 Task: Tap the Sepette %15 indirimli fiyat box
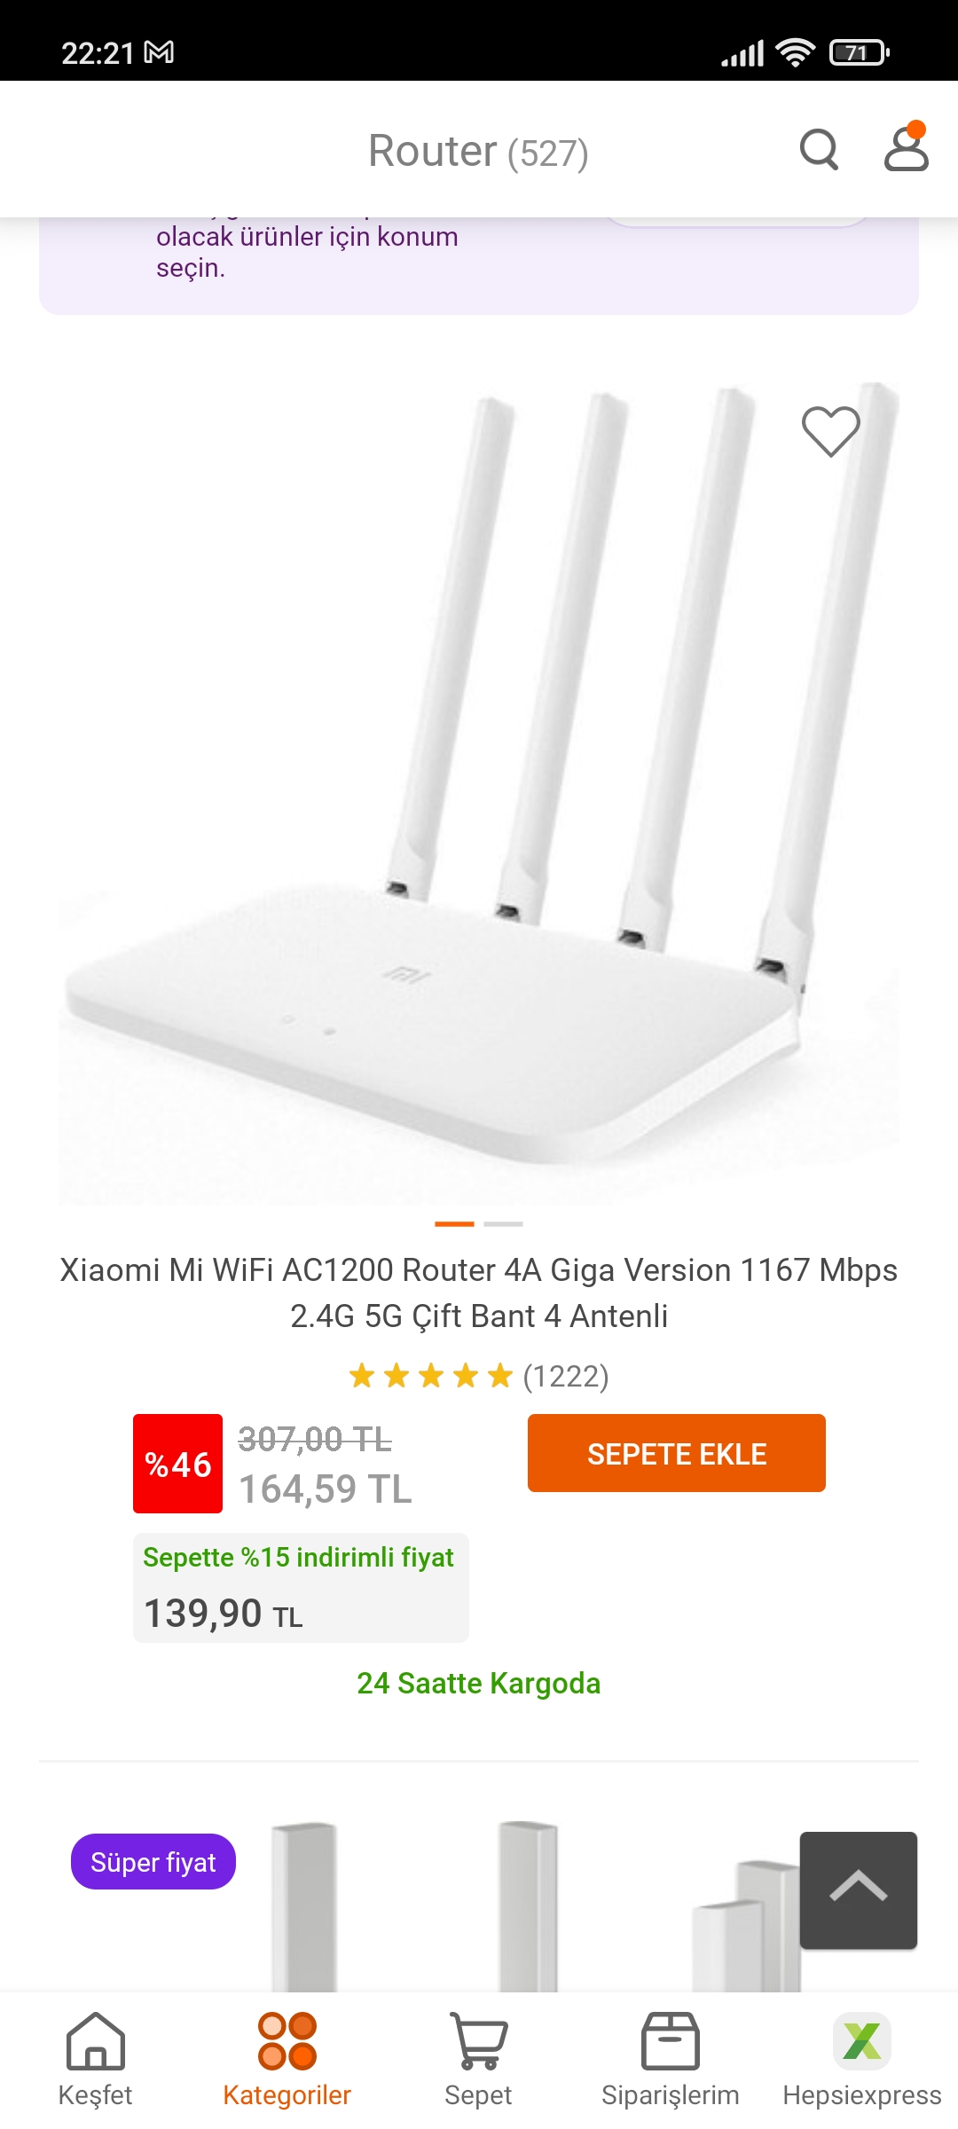[301, 1588]
